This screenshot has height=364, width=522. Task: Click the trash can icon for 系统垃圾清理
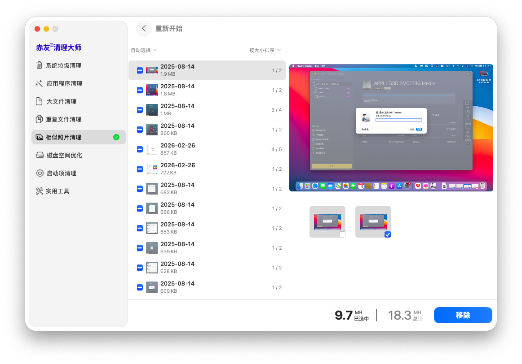point(40,65)
